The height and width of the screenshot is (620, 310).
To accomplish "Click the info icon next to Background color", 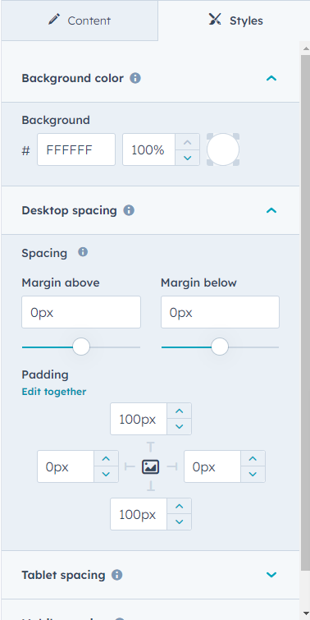I will coord(135,78).
